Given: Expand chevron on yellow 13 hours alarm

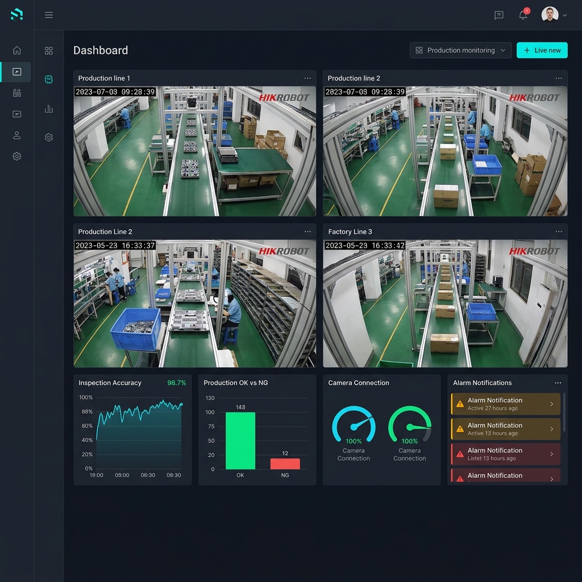Looking at the screenshot, I should (x=551, y=429).
